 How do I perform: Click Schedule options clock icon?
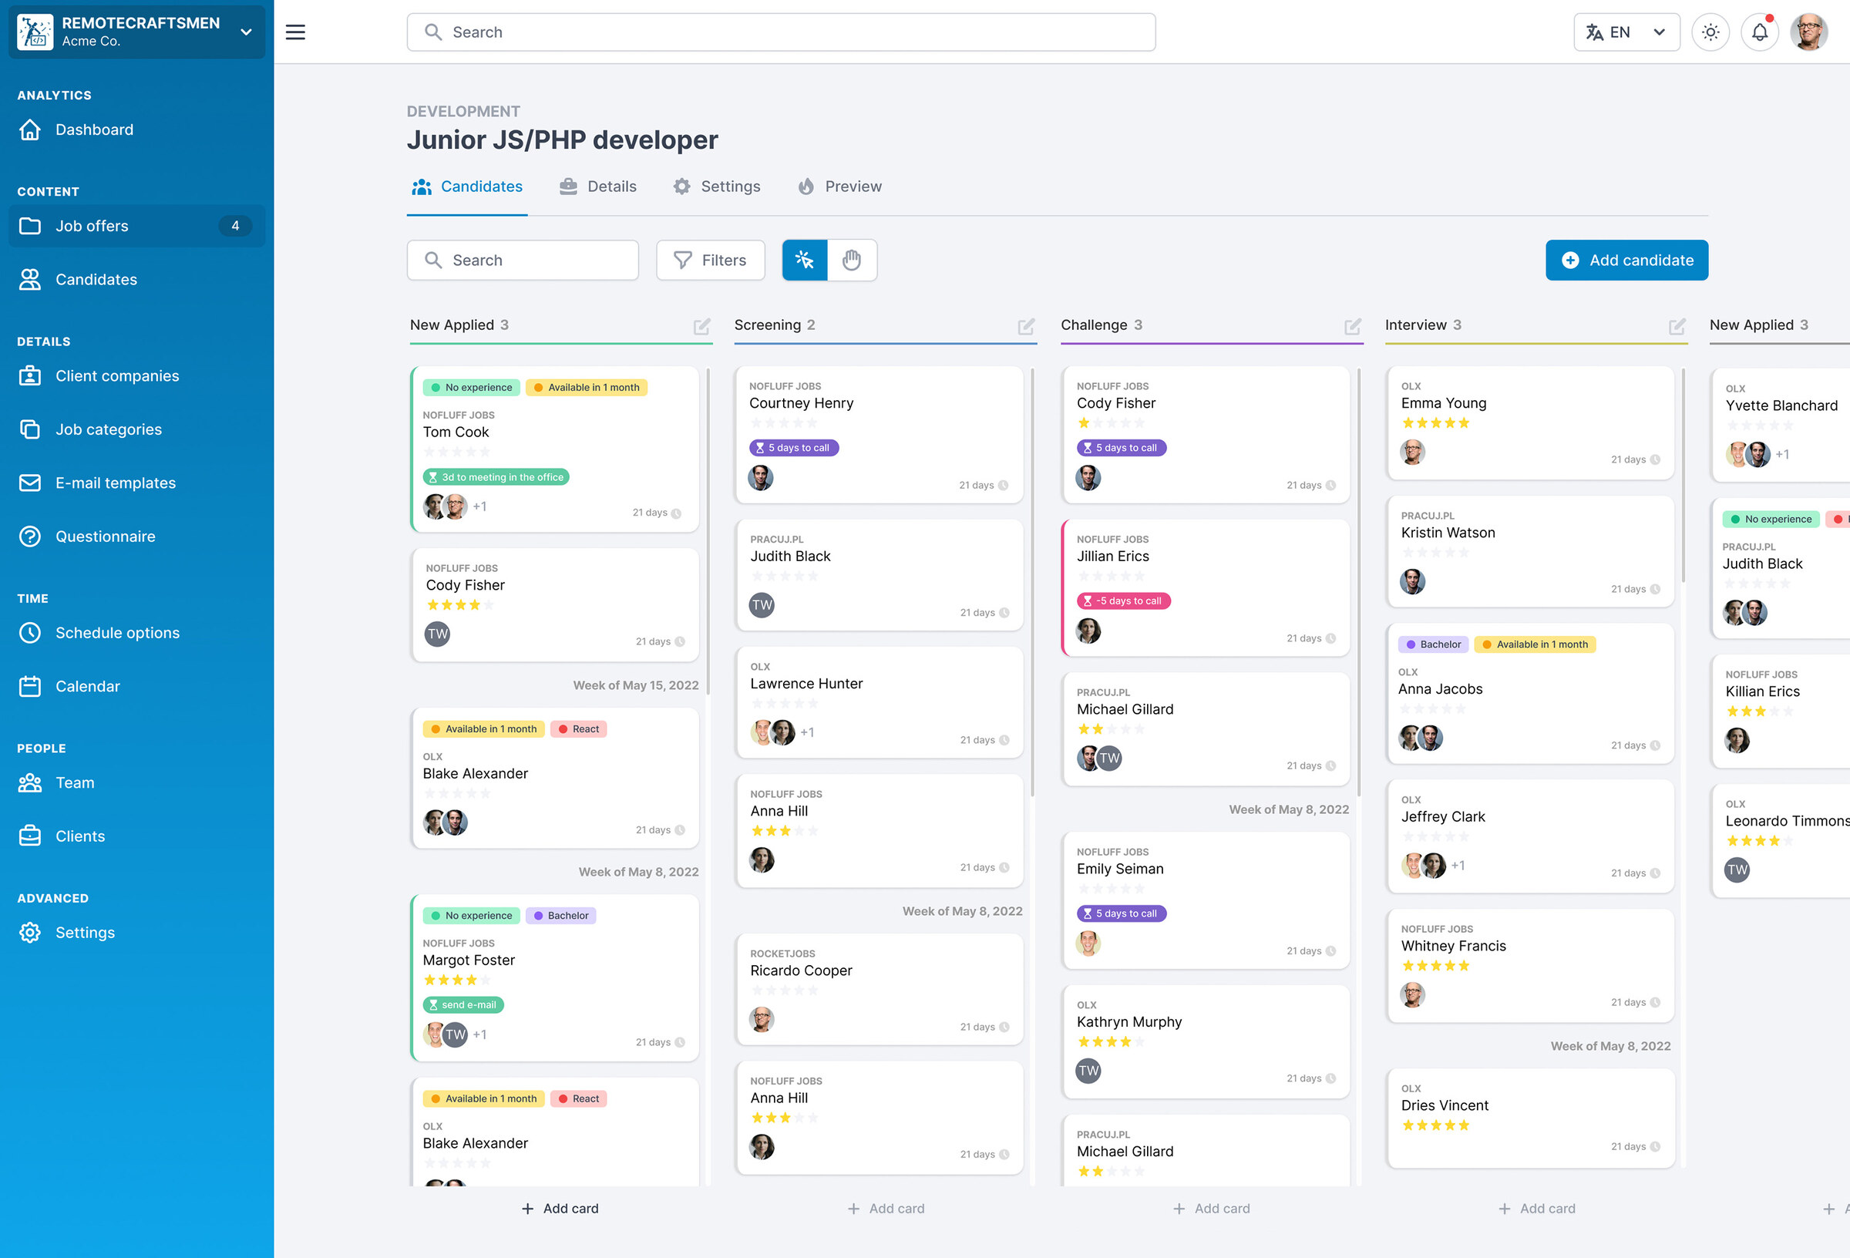point(30,633)
